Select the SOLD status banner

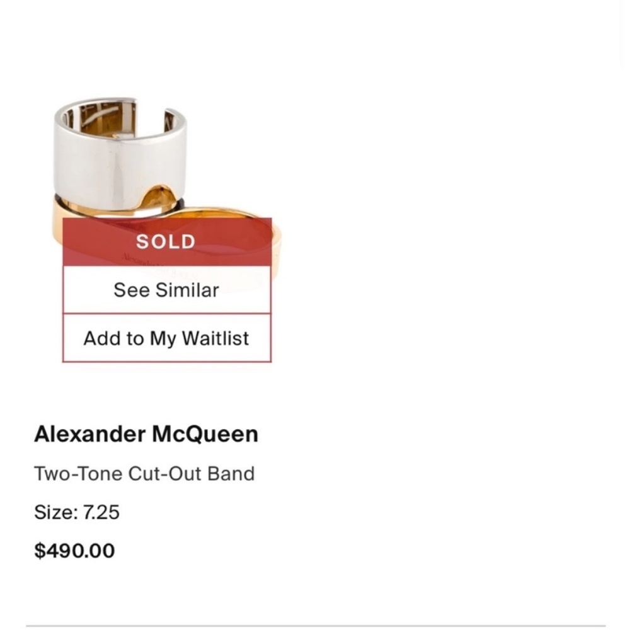[x=166, y=241]
